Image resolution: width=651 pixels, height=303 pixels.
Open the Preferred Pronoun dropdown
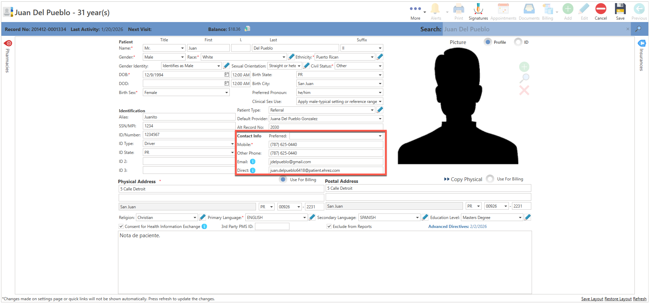click(x=339, y=93)
